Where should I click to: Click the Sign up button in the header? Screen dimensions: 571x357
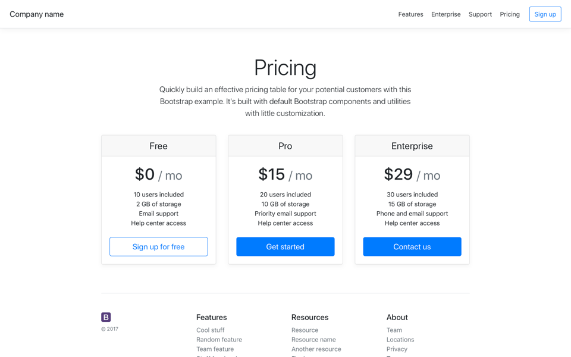click(545, 14)
